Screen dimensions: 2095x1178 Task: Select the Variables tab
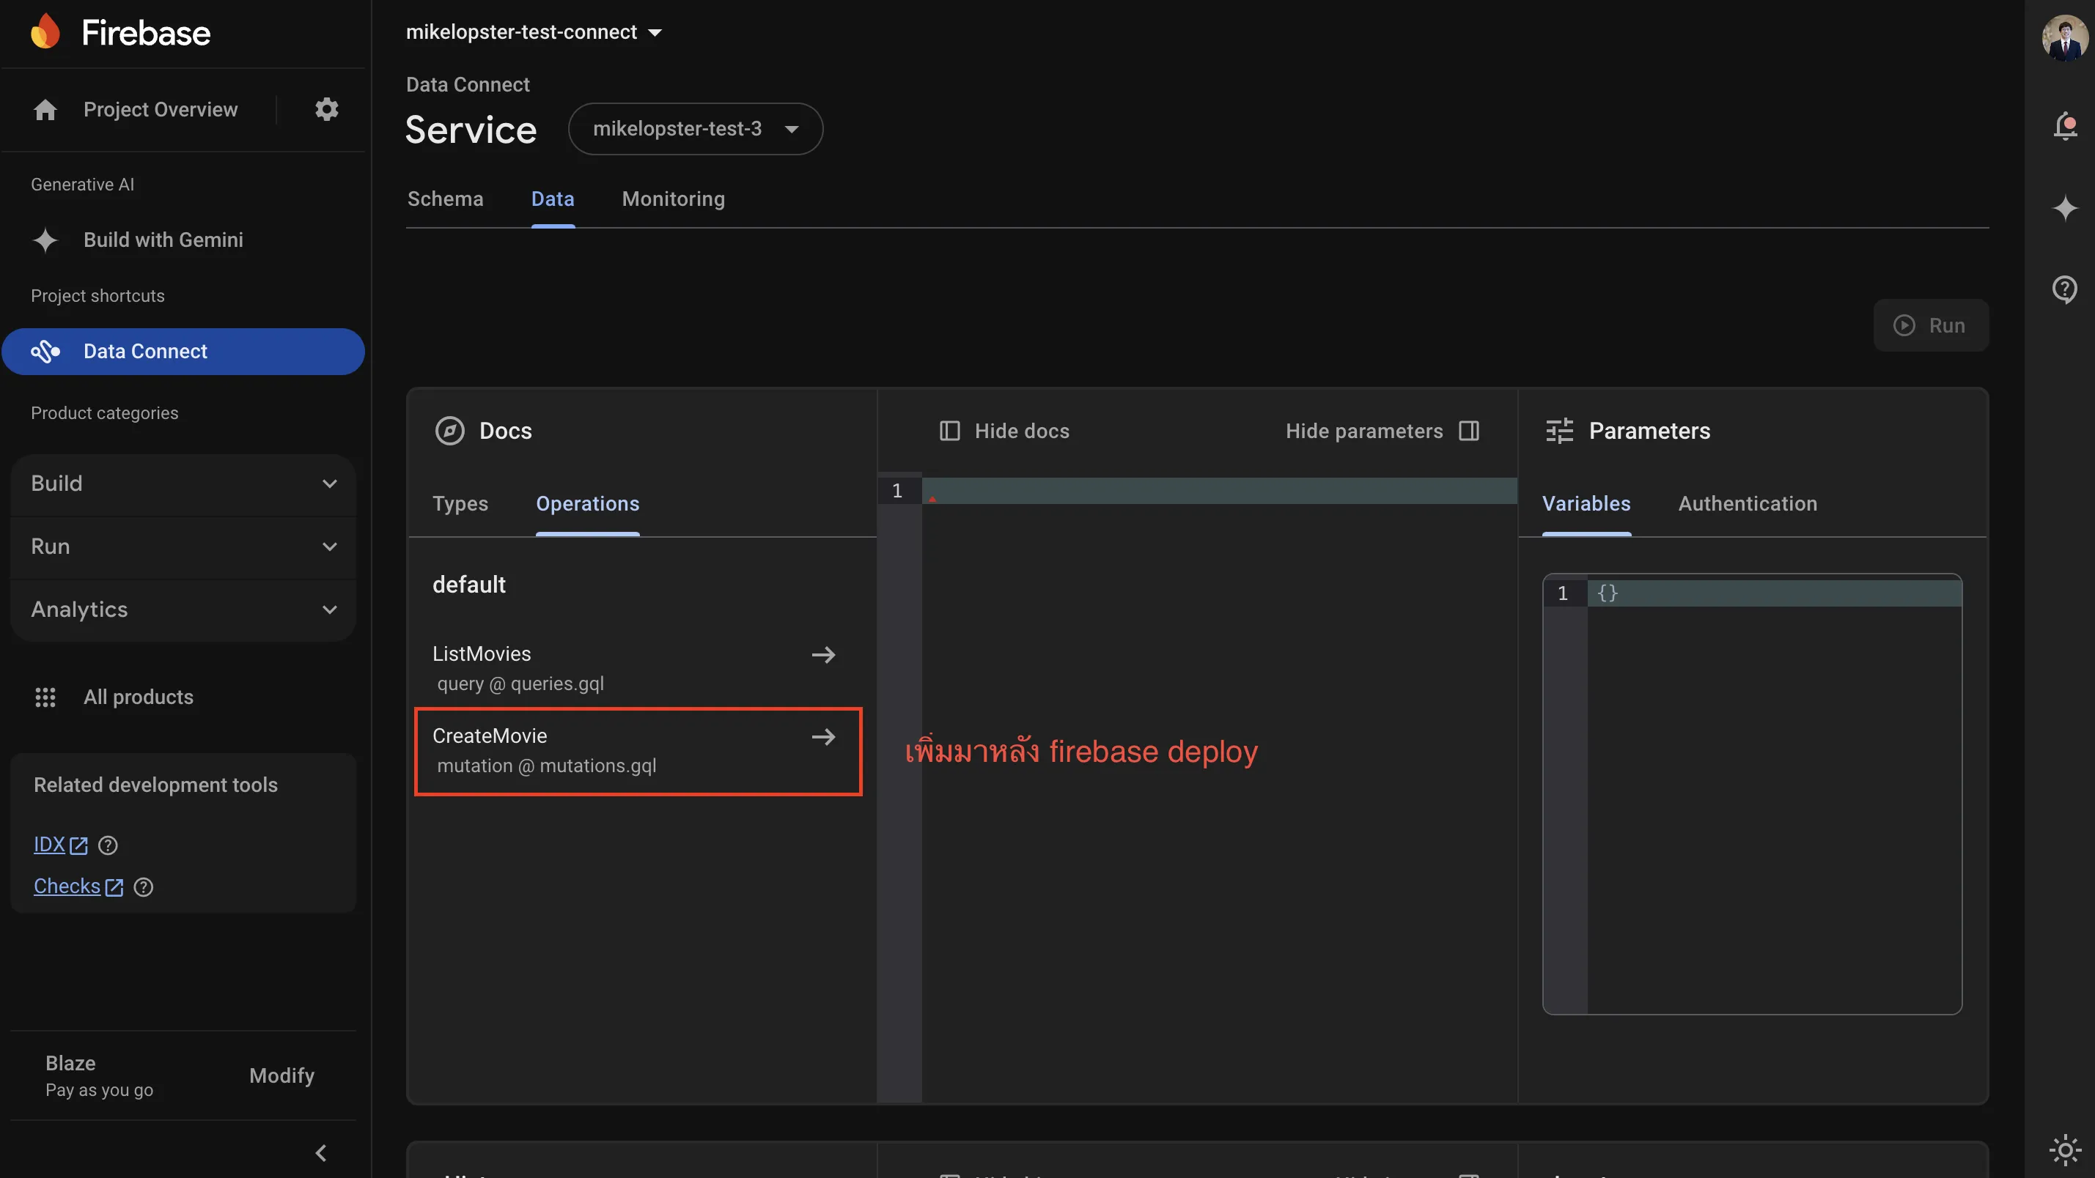(x=1587, y=504)
